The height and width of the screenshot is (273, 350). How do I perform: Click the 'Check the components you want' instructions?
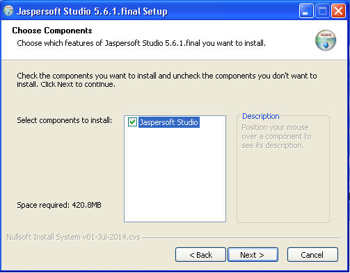tap(167, 80)
